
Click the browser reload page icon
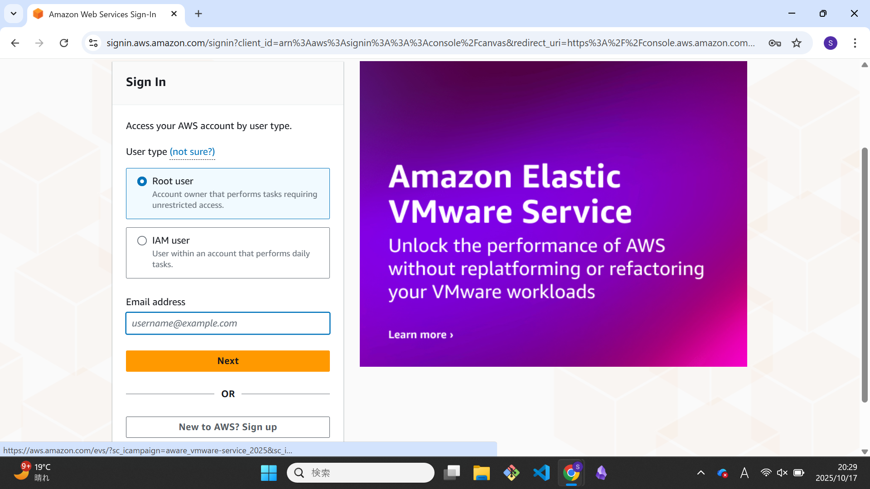[64, 43]
